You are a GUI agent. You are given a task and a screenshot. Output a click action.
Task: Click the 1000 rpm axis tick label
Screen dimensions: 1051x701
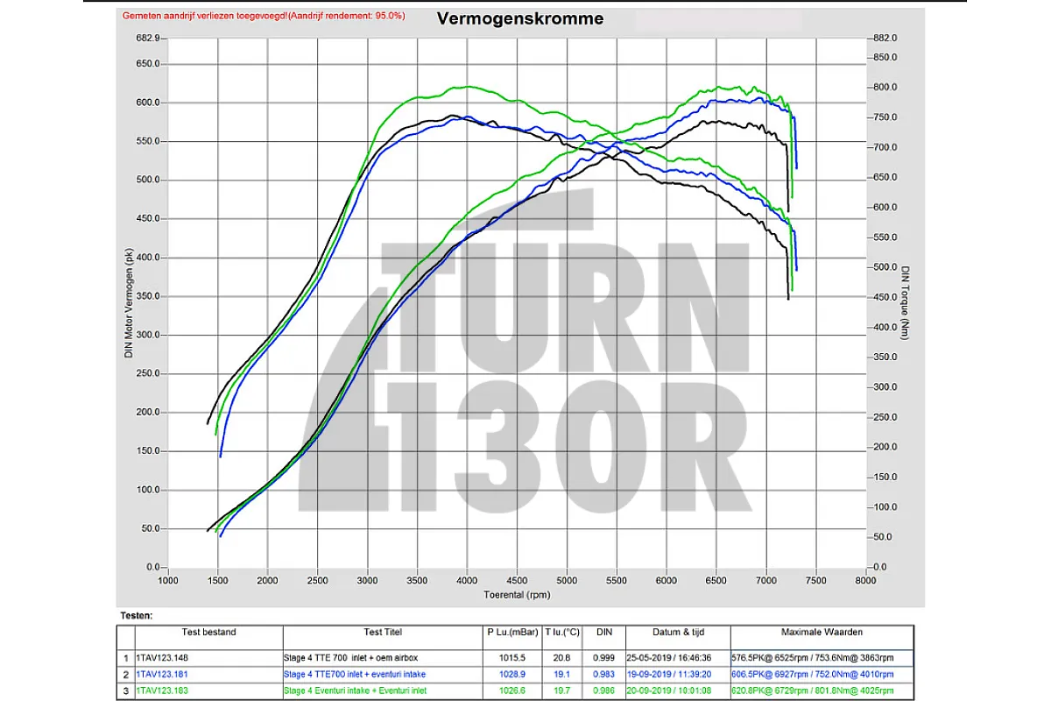pyautogui.click(x=167, y=581)
